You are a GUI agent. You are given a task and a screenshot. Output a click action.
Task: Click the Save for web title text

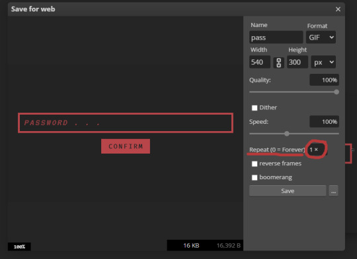[x=33, y=9]
